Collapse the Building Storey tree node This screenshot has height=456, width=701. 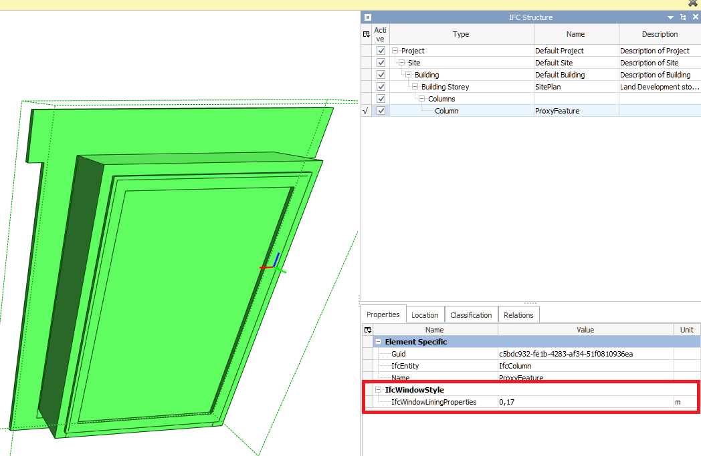pos(415,87)
